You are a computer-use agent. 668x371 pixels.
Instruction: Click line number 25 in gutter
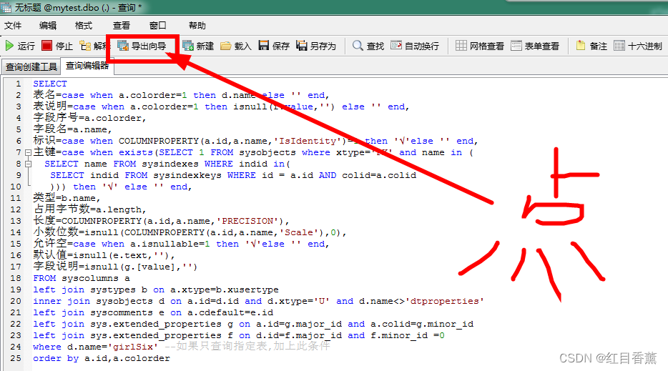click(16, 358)
